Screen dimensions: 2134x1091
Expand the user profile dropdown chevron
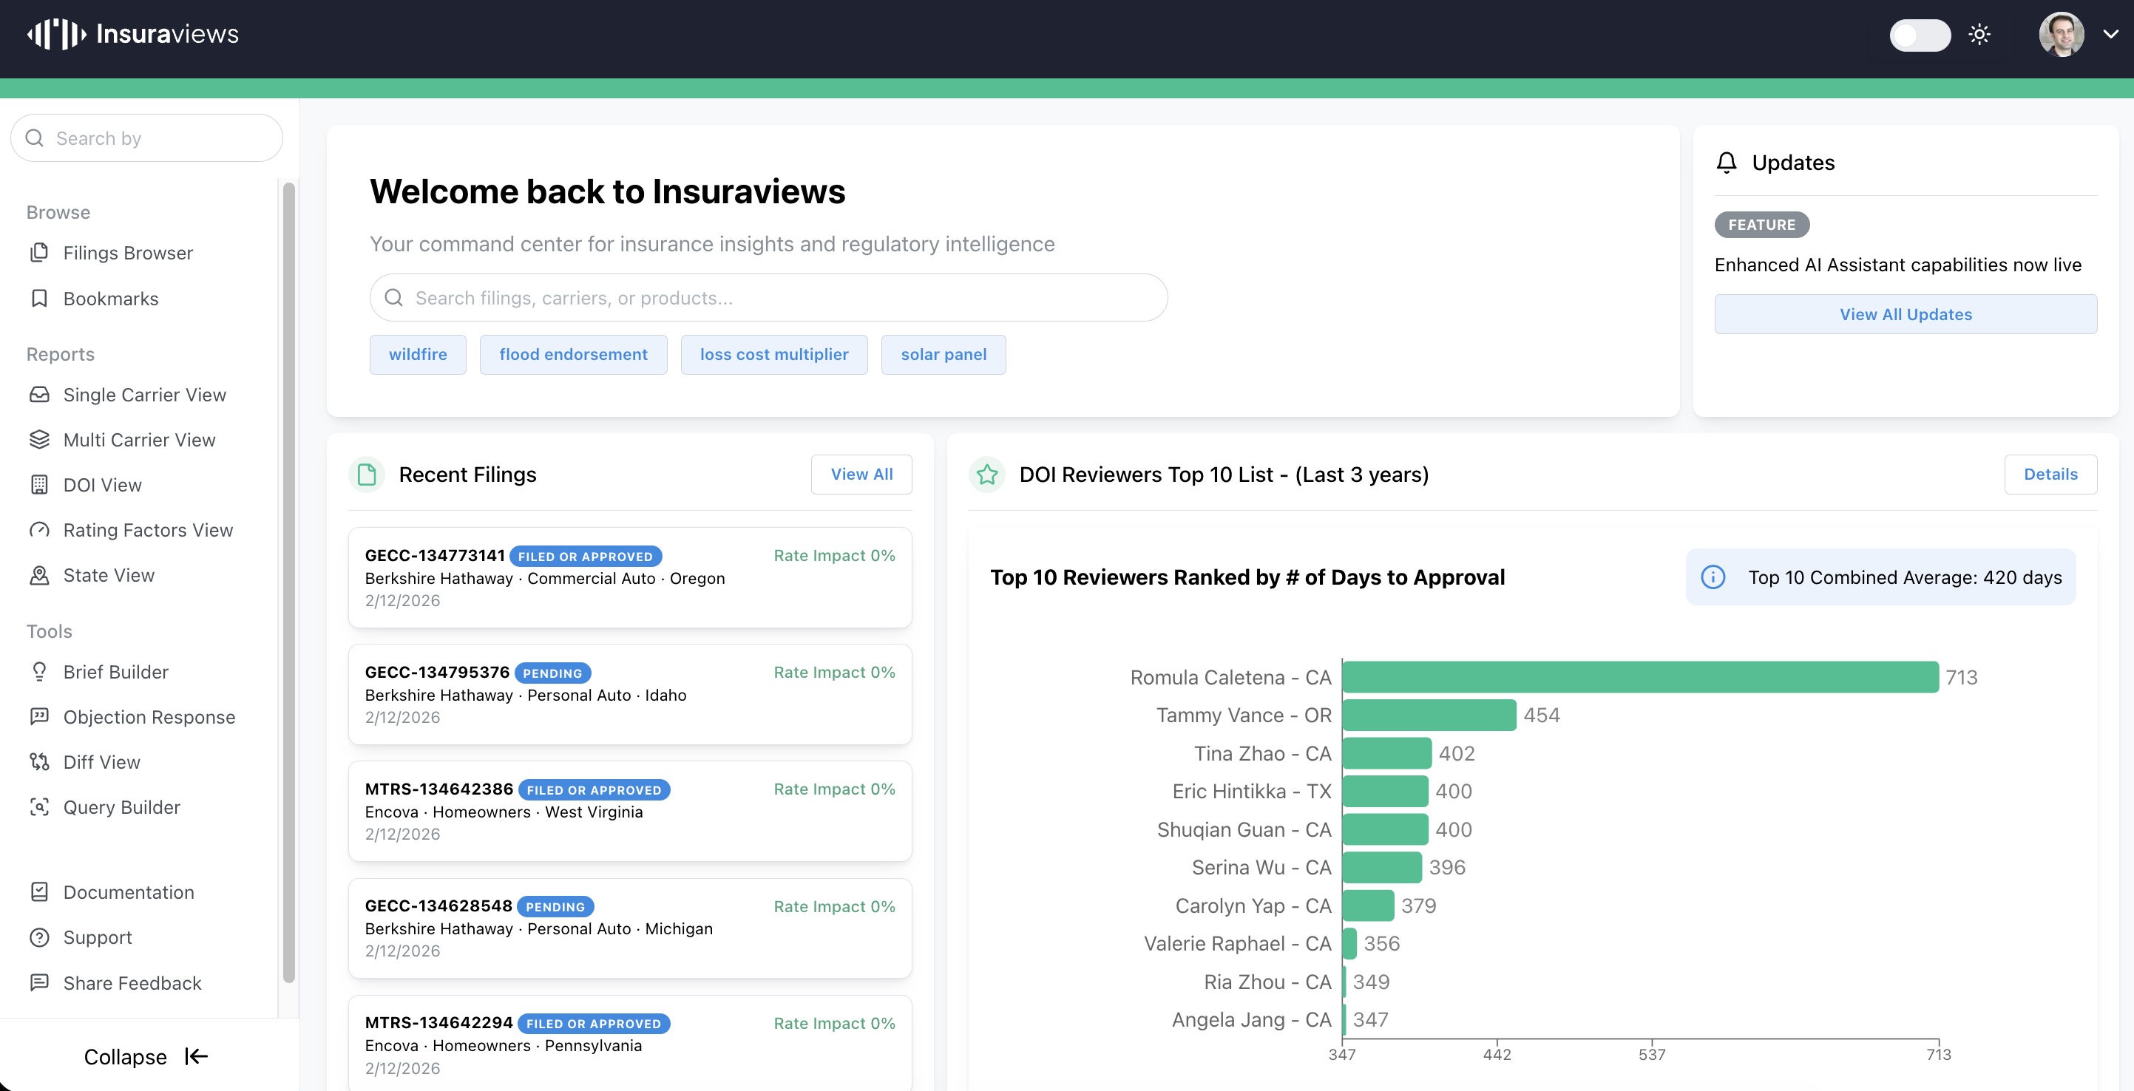pyautogui.click(x=2110, y=35)
